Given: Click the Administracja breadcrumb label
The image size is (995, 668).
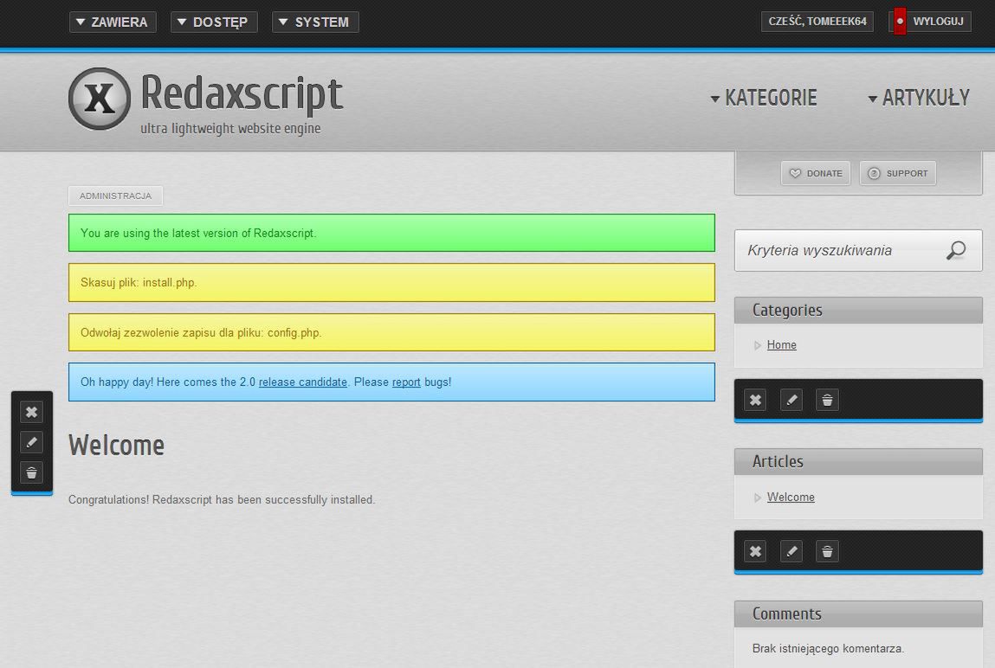Looking at the screenshot, I should tap(115, 196).
